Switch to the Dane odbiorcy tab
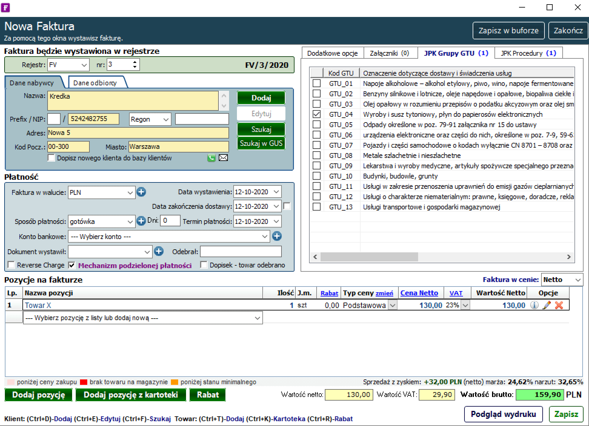Image resolution: width=589 pixels, height=426 pixels. pos(95,83)
